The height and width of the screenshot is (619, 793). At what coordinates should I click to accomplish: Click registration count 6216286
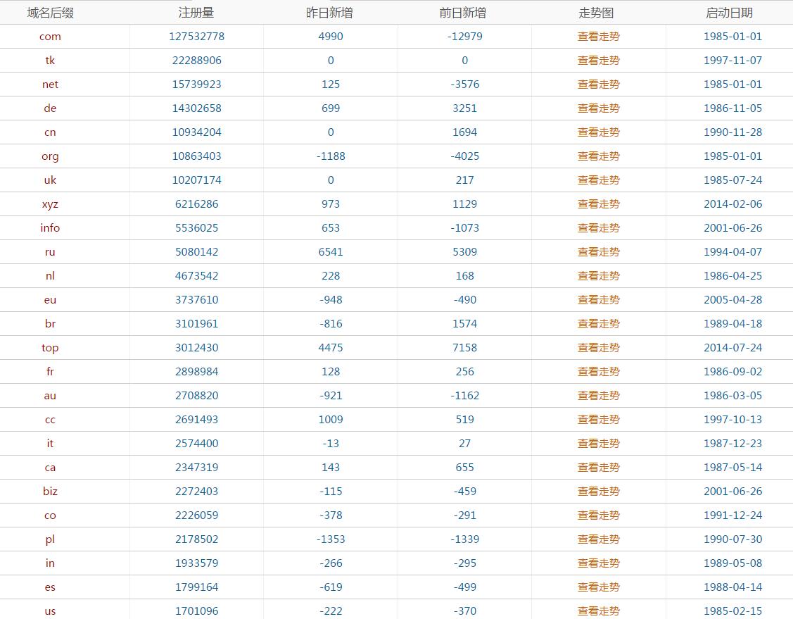click(x=197, y=204)
